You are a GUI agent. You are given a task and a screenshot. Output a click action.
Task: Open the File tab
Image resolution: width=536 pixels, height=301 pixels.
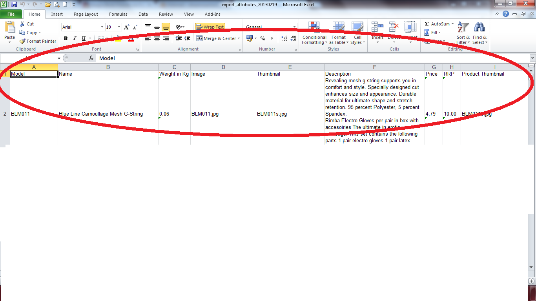pyautogui.click(x=11, y=14)
